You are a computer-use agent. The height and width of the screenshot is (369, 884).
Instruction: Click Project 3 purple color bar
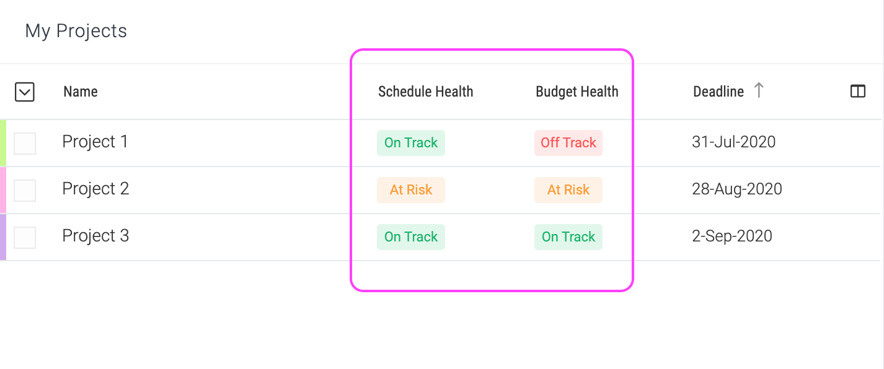tap(3, 237)
